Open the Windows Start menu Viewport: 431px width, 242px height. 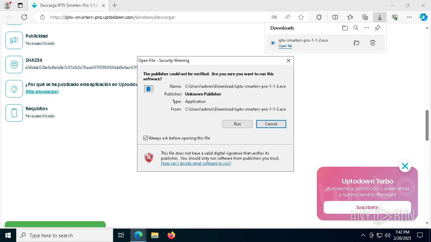[x=8, y=235]
